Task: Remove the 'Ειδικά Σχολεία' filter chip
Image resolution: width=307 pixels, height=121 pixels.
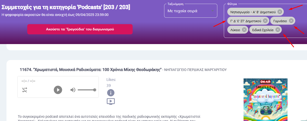Action: tap(278, 30)
